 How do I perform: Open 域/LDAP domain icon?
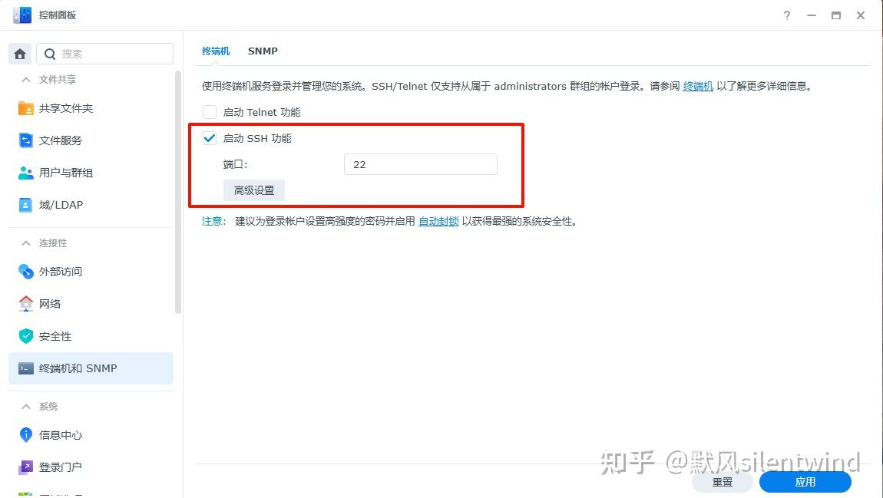tap(26, 205)
